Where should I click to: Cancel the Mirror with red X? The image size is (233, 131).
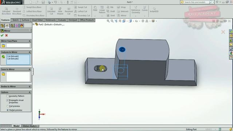pyautogui.click(x=7, y=35)
